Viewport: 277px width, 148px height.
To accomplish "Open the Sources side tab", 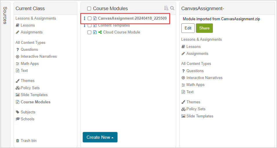I will click(x=5, y=15).
